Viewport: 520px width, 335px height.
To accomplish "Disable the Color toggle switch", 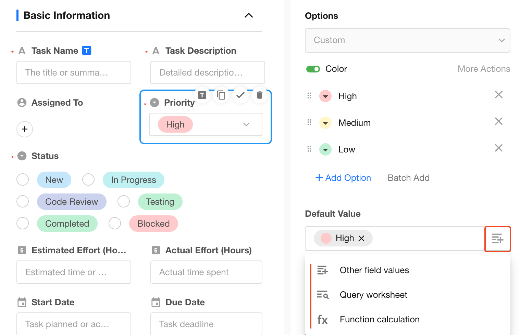I will click(313, 69).
